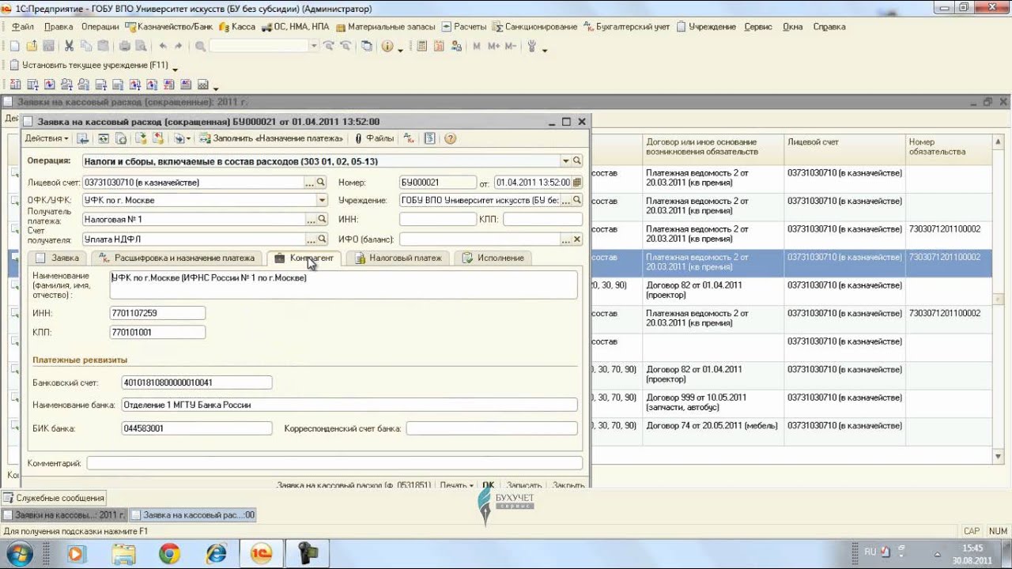Click ellipsis selector for Учреждение field
This screenshot has height=569, width=1012.
[x=566, y=200]
